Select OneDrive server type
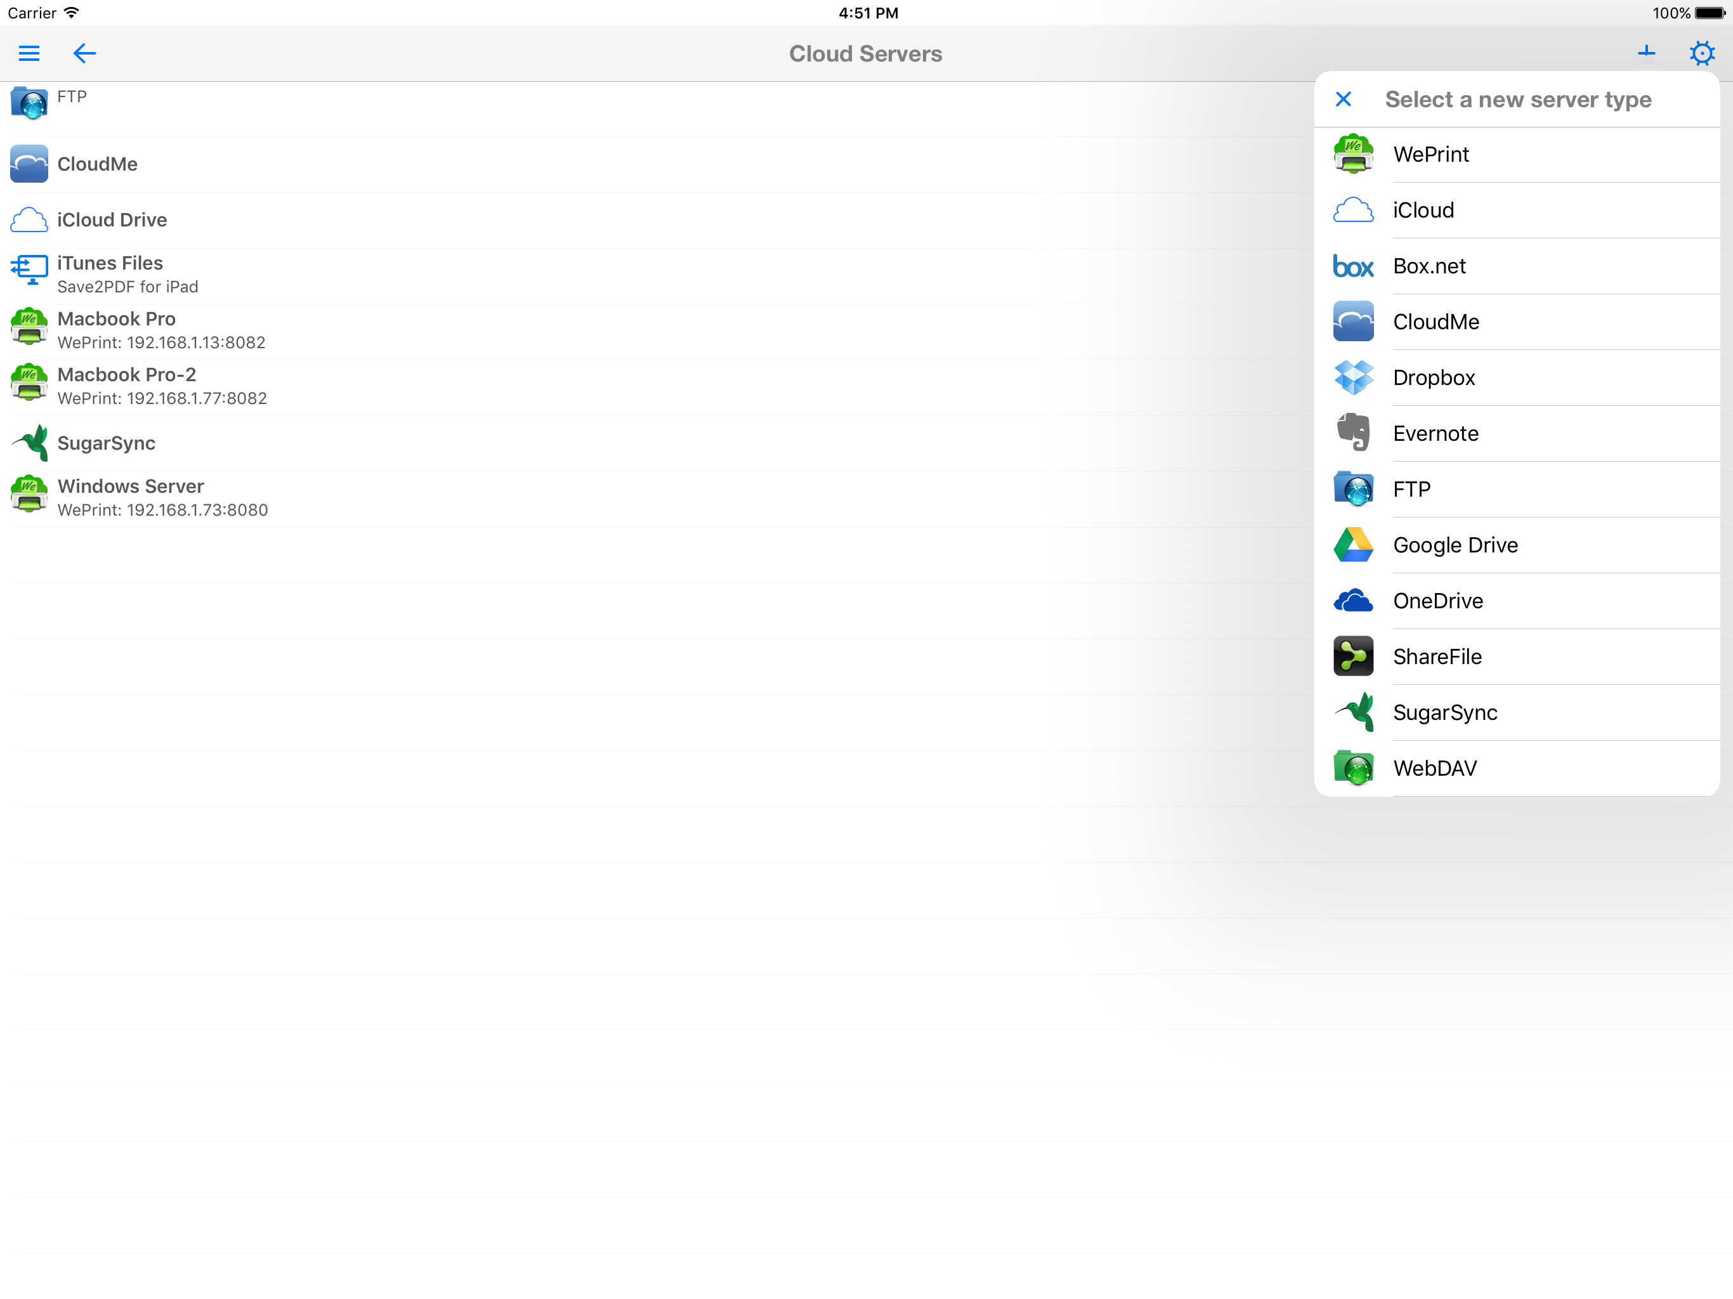The image size is (1733, 1299). tap(1437, 601)
